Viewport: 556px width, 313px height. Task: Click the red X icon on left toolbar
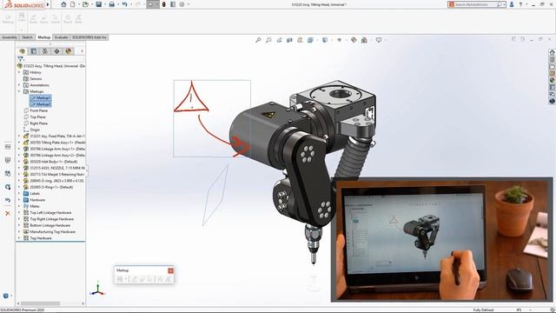tap(8, 213)
